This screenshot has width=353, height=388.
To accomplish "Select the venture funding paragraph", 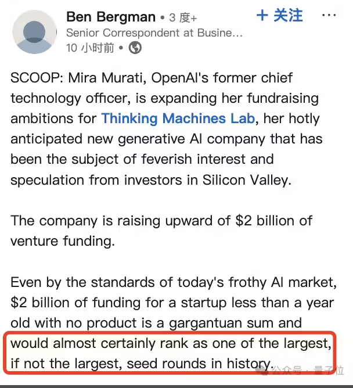I will (x=161, y=231).
